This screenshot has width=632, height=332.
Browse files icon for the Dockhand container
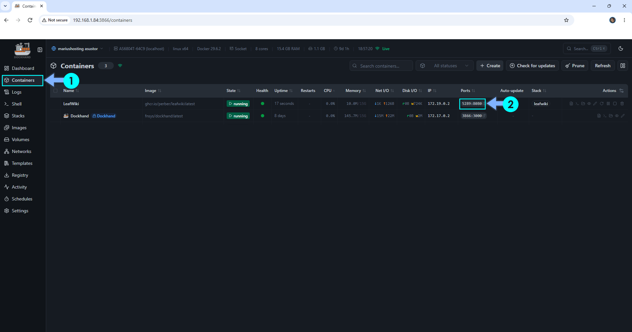611,116
